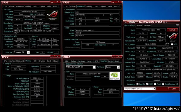Click the Level 2 cache value 2 x 1024 KBytes
This screenshot has height=112, width=181.
(44, 44)
